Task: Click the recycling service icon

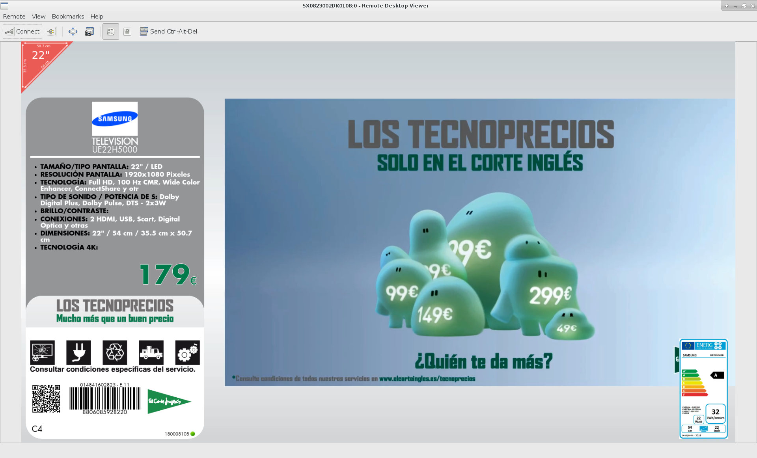Action: (x=115, y=352)
